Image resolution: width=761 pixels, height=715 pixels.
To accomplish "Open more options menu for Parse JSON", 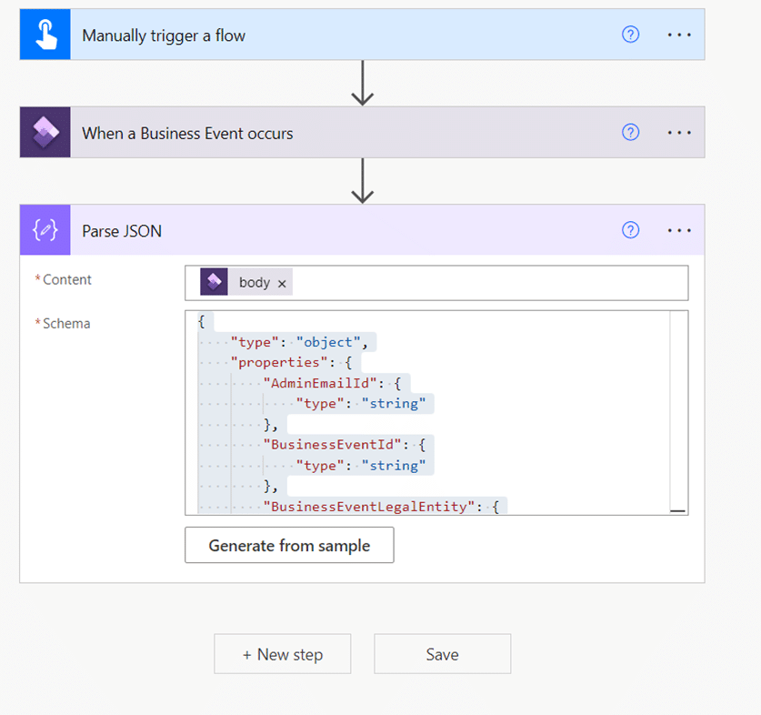I will point(679,230).
